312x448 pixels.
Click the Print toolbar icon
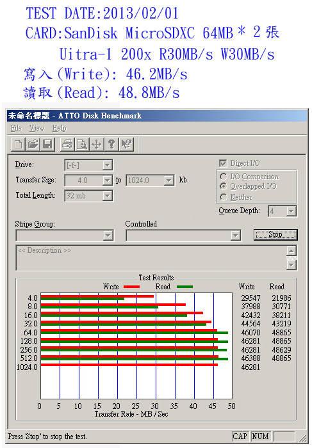point(67,144)
